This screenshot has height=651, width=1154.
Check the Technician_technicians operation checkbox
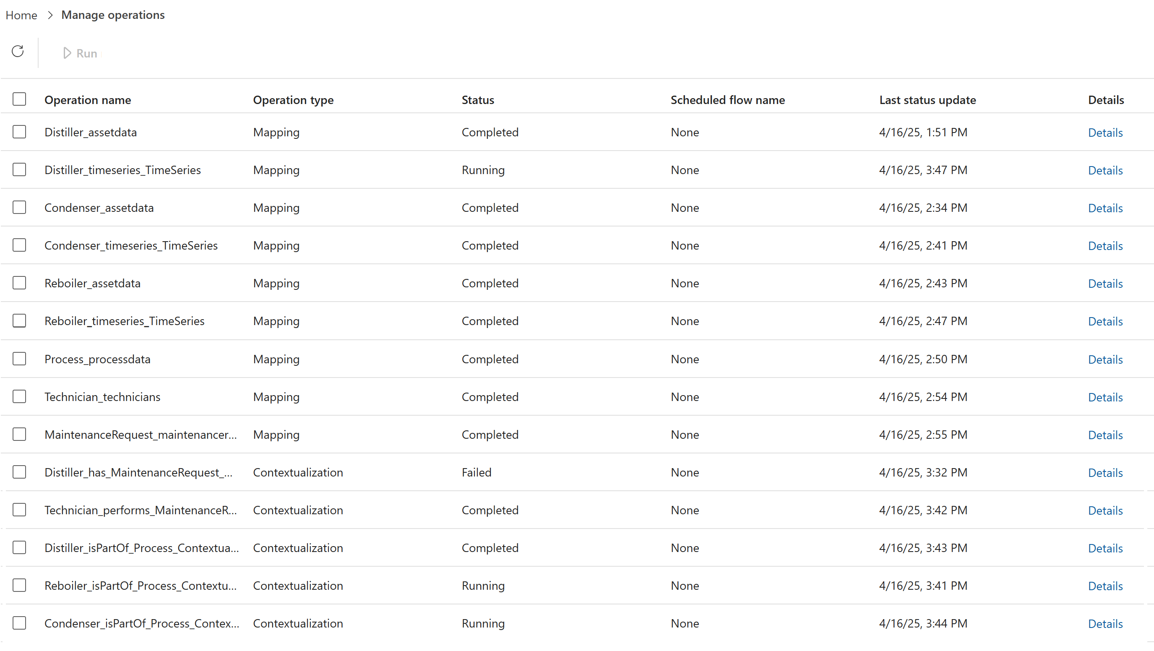19,396
